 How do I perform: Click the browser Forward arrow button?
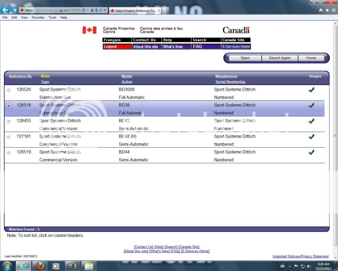14,10
